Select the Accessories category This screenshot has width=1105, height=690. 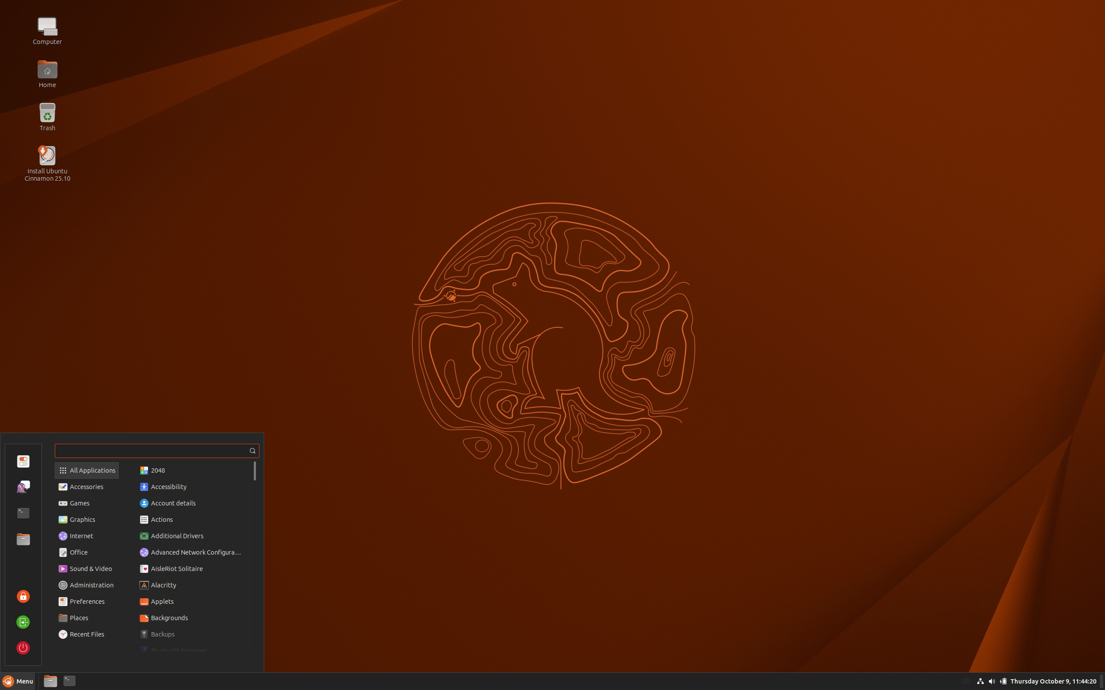point(87,487)
